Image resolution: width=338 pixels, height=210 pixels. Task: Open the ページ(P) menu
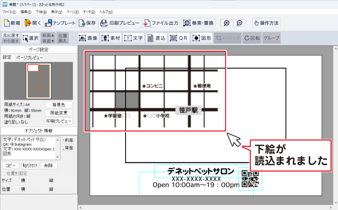pyautogui.click(x=73, y=12)
